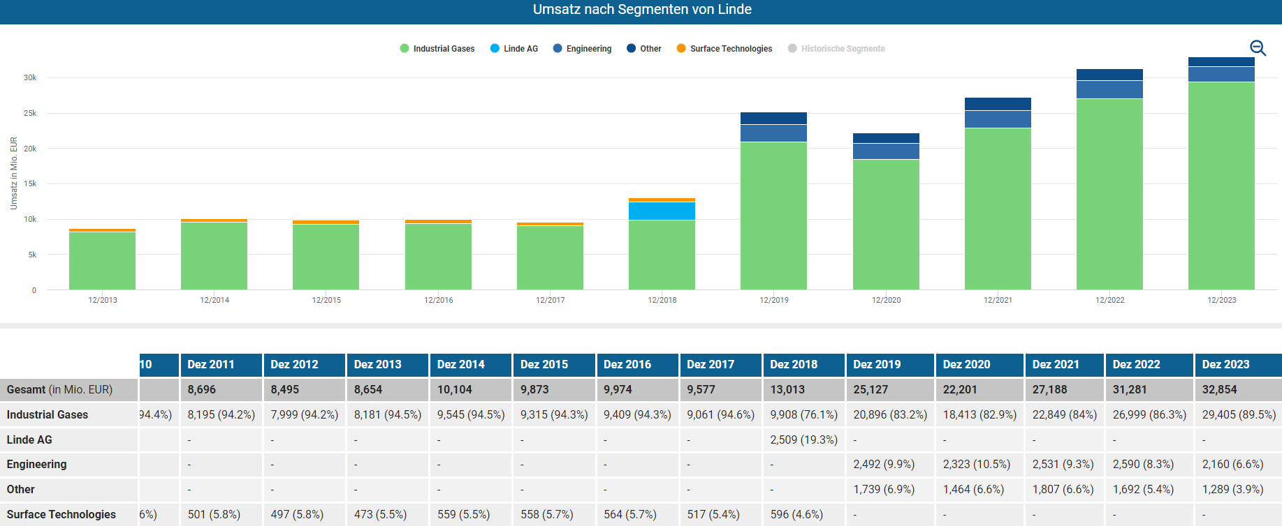Select the green bar for 12/2020

coord(886,225)
